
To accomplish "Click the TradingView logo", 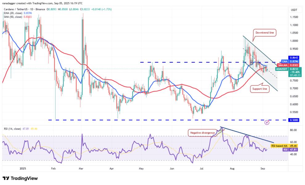I will pyautogui.click(x=20, y=179).
